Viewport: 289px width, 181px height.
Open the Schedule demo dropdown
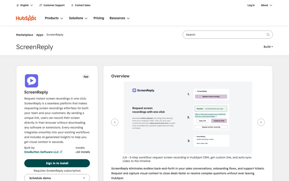click(57, 178)
